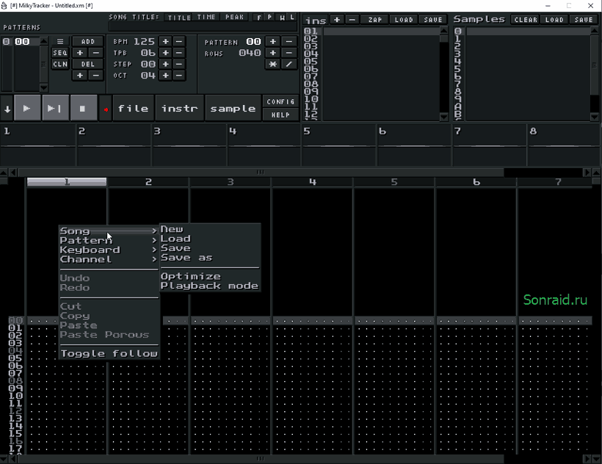Select instrument 05 in the list
602x464 pixels.
[x=371, y=62]
